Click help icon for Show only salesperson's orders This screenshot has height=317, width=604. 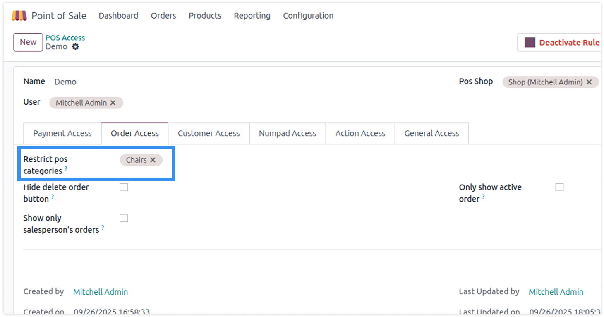coord(103,228)
